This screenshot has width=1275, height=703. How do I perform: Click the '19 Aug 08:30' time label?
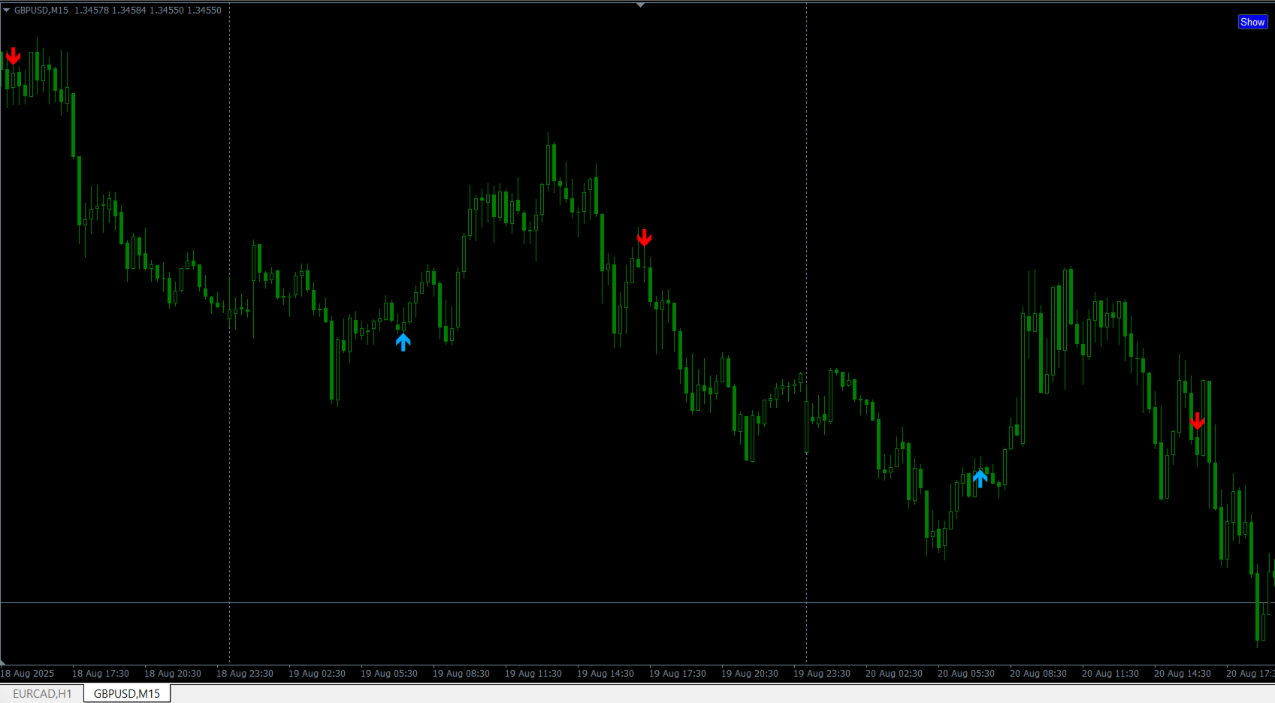(x=461, y=674)
